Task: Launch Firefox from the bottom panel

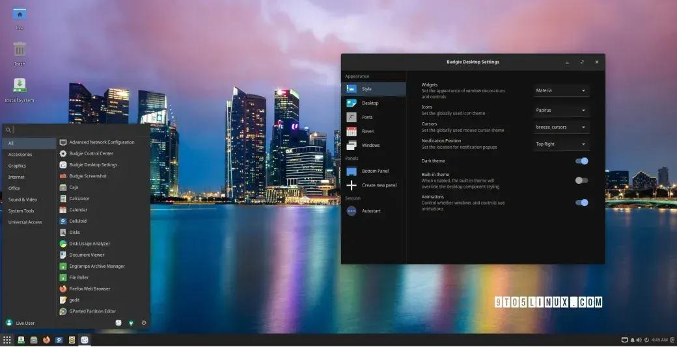Action: (x=46, y=340)
